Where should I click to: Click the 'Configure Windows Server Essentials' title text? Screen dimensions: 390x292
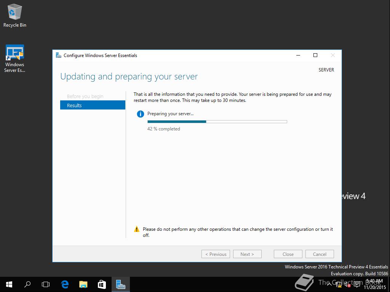tap(100, 56)
